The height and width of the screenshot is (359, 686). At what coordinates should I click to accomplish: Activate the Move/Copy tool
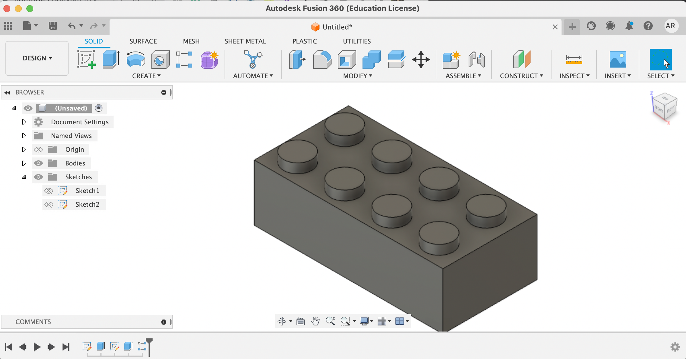point(421,59)
